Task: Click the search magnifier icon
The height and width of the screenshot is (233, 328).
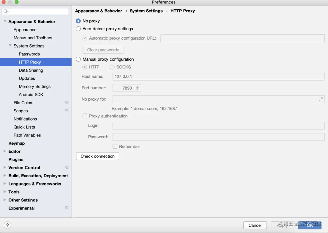Action: 6,11
